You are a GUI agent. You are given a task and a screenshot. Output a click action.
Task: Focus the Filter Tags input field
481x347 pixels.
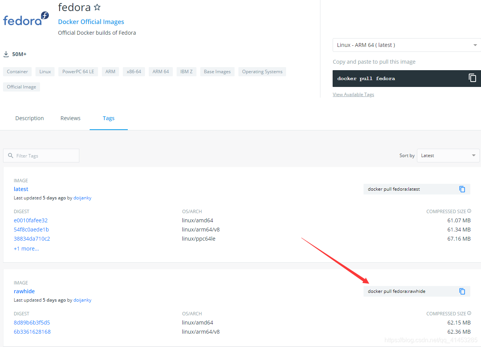coord(41,156)
